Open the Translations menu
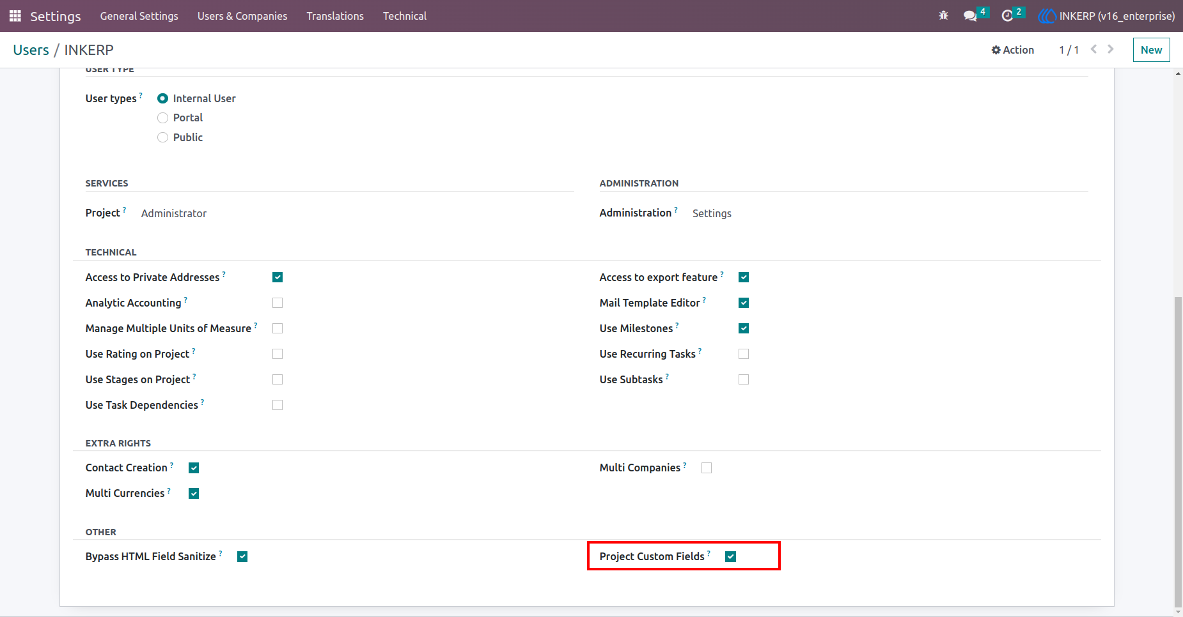 [x=335, y=16]
